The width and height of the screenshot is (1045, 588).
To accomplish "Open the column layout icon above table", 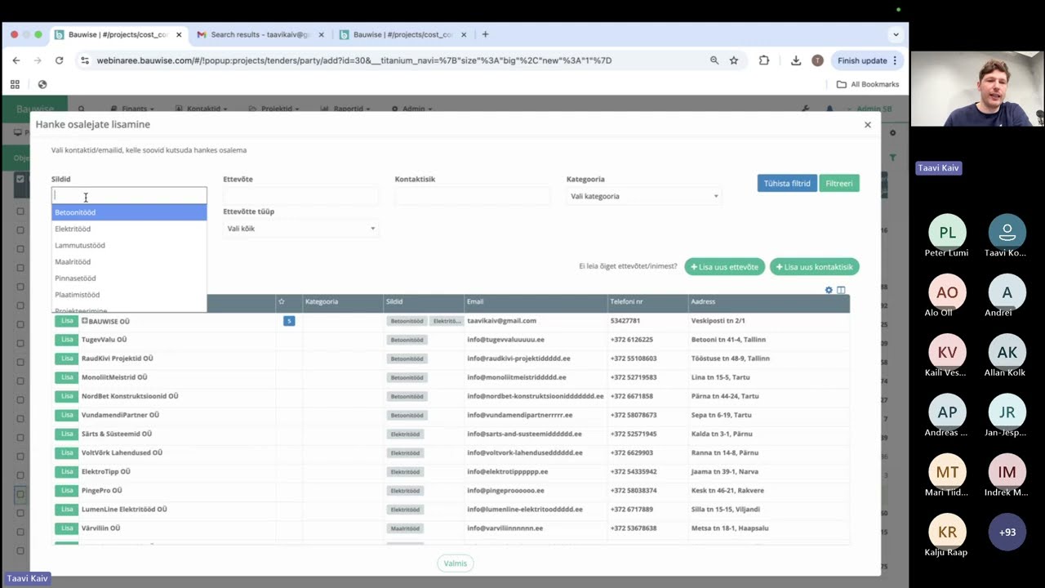I will point(841,290).
